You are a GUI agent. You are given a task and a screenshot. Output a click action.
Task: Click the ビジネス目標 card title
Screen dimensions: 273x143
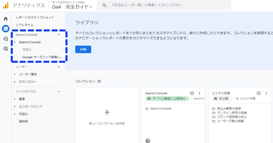coord(221,93)
